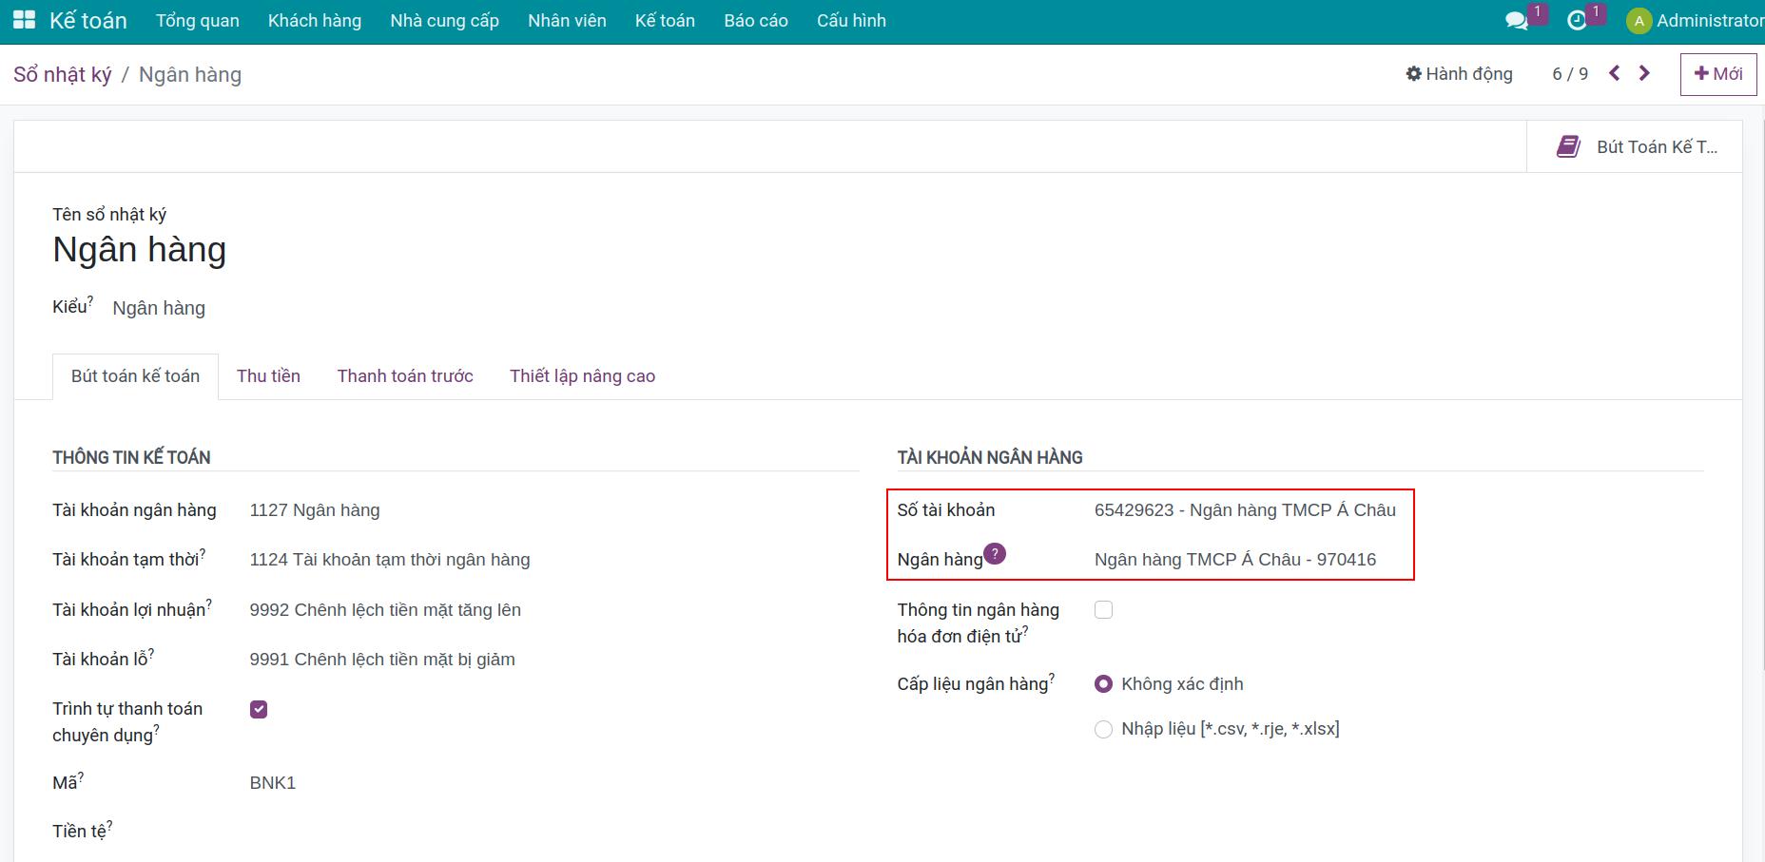This screenshot has width=1765, height=862.
Task: Open the Nhân viên menu
Action: pyautogui.click(x=567, y=21)
